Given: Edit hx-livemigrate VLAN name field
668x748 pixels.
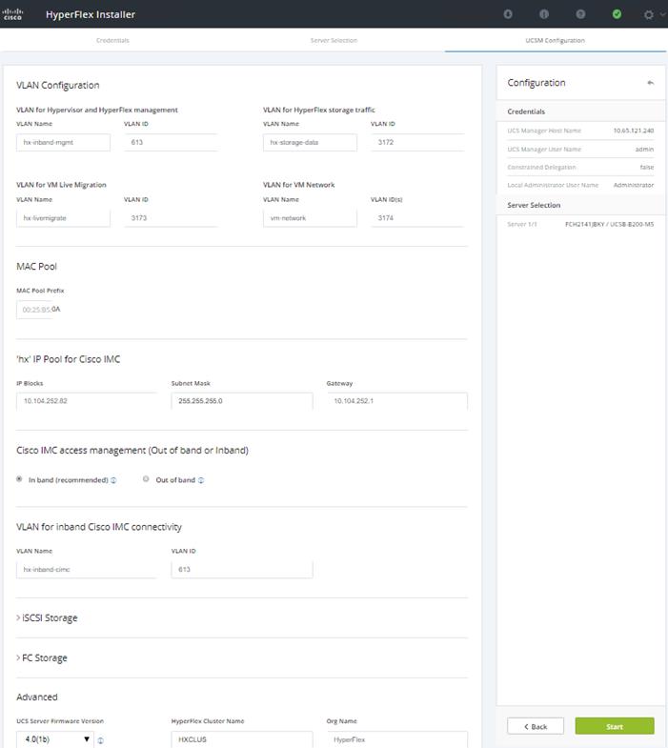Looking at the screenshot, I should coord(63,218).
